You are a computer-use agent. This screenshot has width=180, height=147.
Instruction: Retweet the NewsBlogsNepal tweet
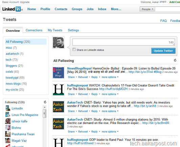pos(83,77)
